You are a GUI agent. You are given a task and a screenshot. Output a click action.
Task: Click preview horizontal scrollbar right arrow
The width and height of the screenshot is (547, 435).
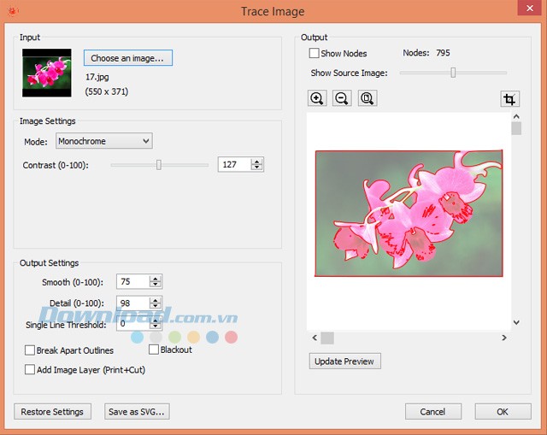[x=504, y=338]
